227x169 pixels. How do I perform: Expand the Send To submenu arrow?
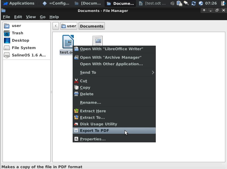click(153, 73)
